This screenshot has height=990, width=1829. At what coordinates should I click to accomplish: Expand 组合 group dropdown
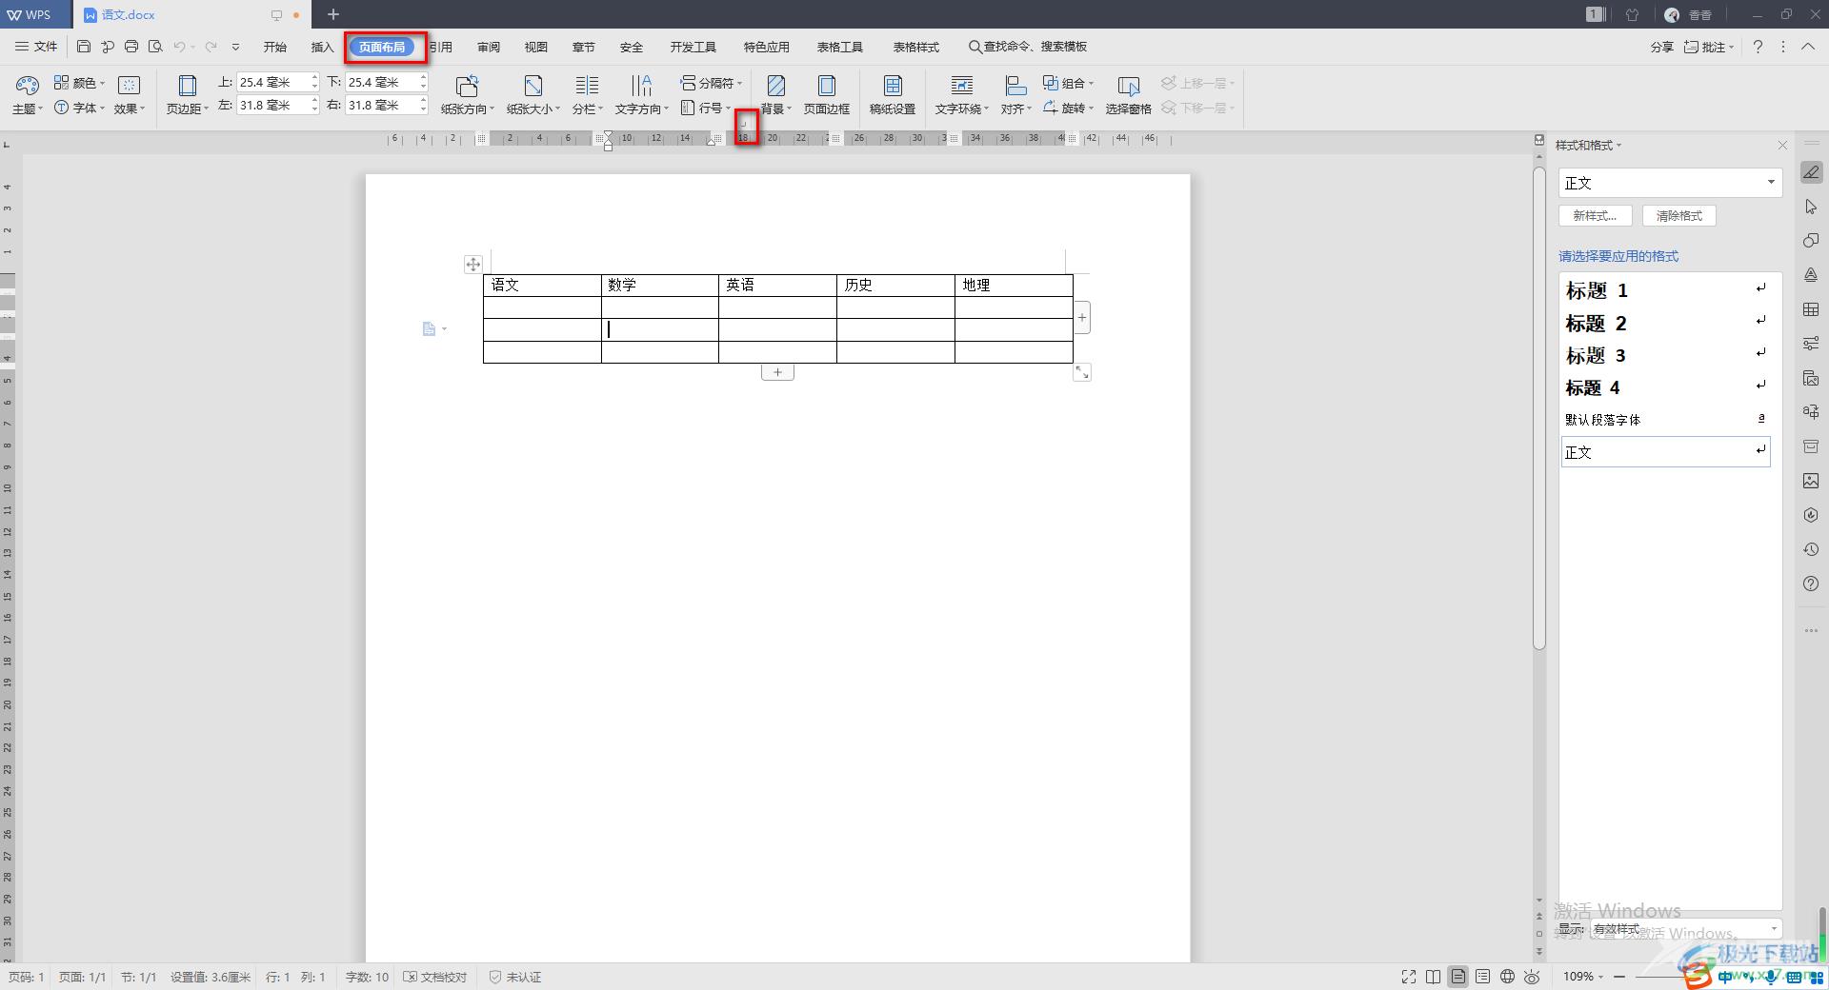click(1069, 83)
